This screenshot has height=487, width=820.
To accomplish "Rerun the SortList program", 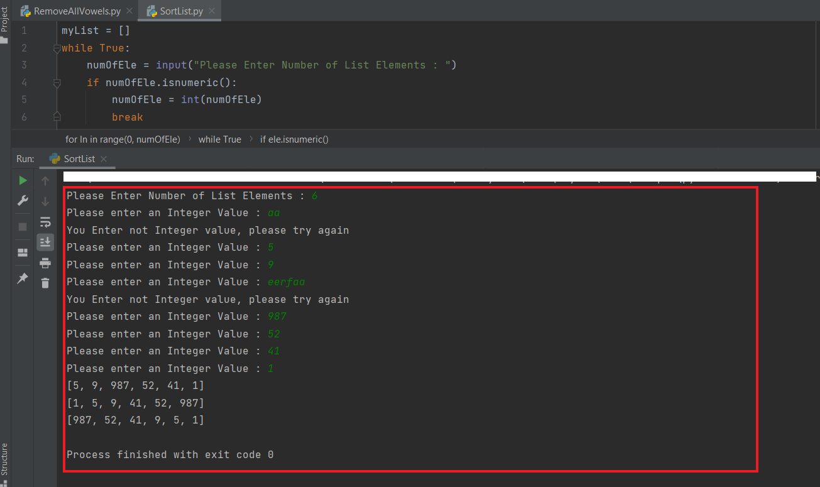I will coord(23,180).
